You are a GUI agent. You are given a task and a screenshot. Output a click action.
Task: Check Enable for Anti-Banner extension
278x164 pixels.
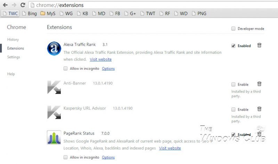click(x=233, y=84)
